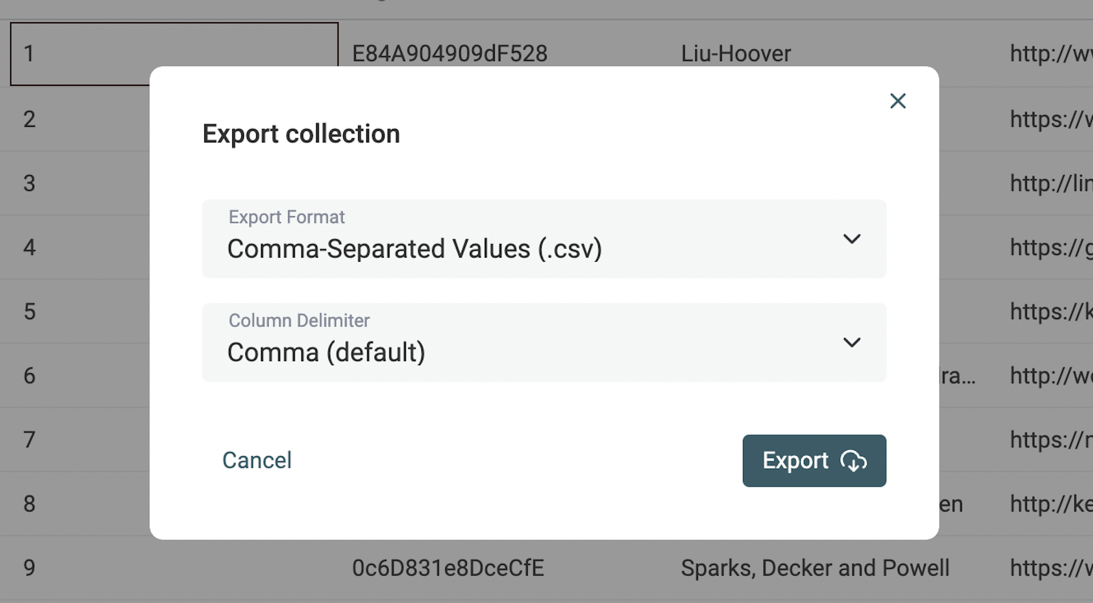The width and height of the screenshot is (1093, 603).
Task: Open the Liu-Hoover website link
Action: point(1050,53)
